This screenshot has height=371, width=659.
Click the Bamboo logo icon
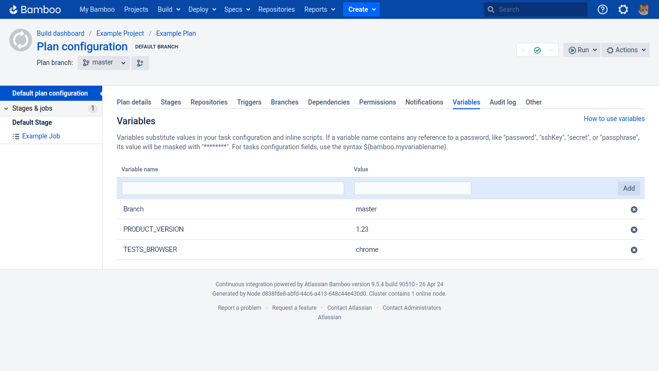tap(13, 9)
